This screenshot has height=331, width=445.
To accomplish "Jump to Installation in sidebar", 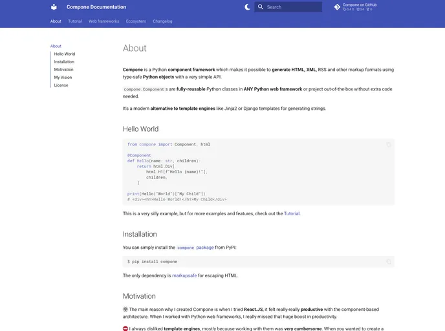I will pyautogui.click(x=64, y=62).
